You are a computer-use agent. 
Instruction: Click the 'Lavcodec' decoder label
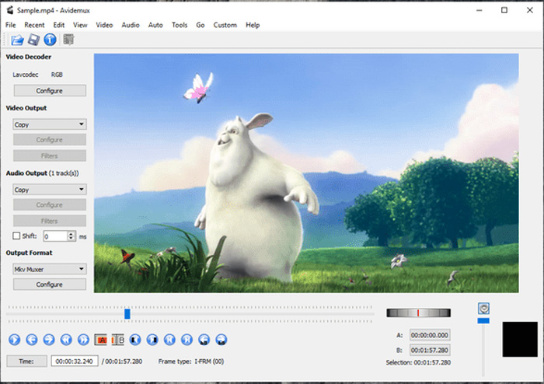pyautogui.click(x=26, y=75)
